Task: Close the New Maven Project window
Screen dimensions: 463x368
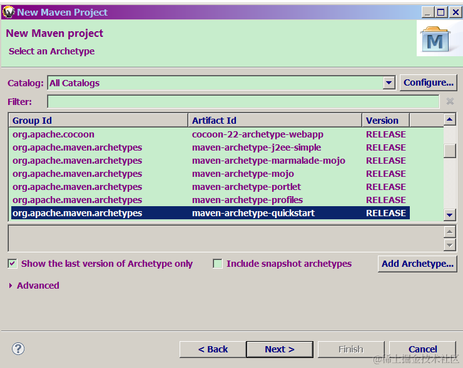Action: [455, 12]
